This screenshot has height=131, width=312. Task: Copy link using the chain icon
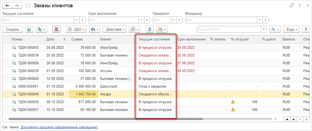click(292, 6)
